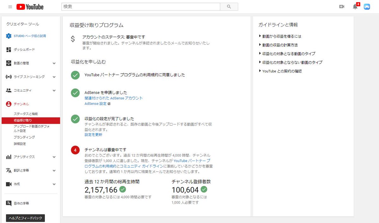Screen dimensions: 379x223
Task: Click the チャンネルは審査中です step title
Action: [x=105, y=150]
